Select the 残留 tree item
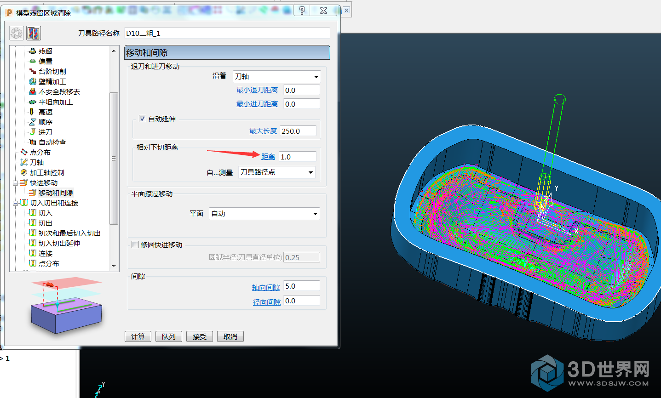The height and width of the screenshot is (398, 661). coord(45,51)
